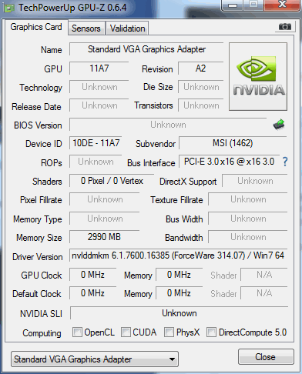Click the Driver Version text field
The width and height of the screenshot is (302, 374).
click(x=178, y=255)
